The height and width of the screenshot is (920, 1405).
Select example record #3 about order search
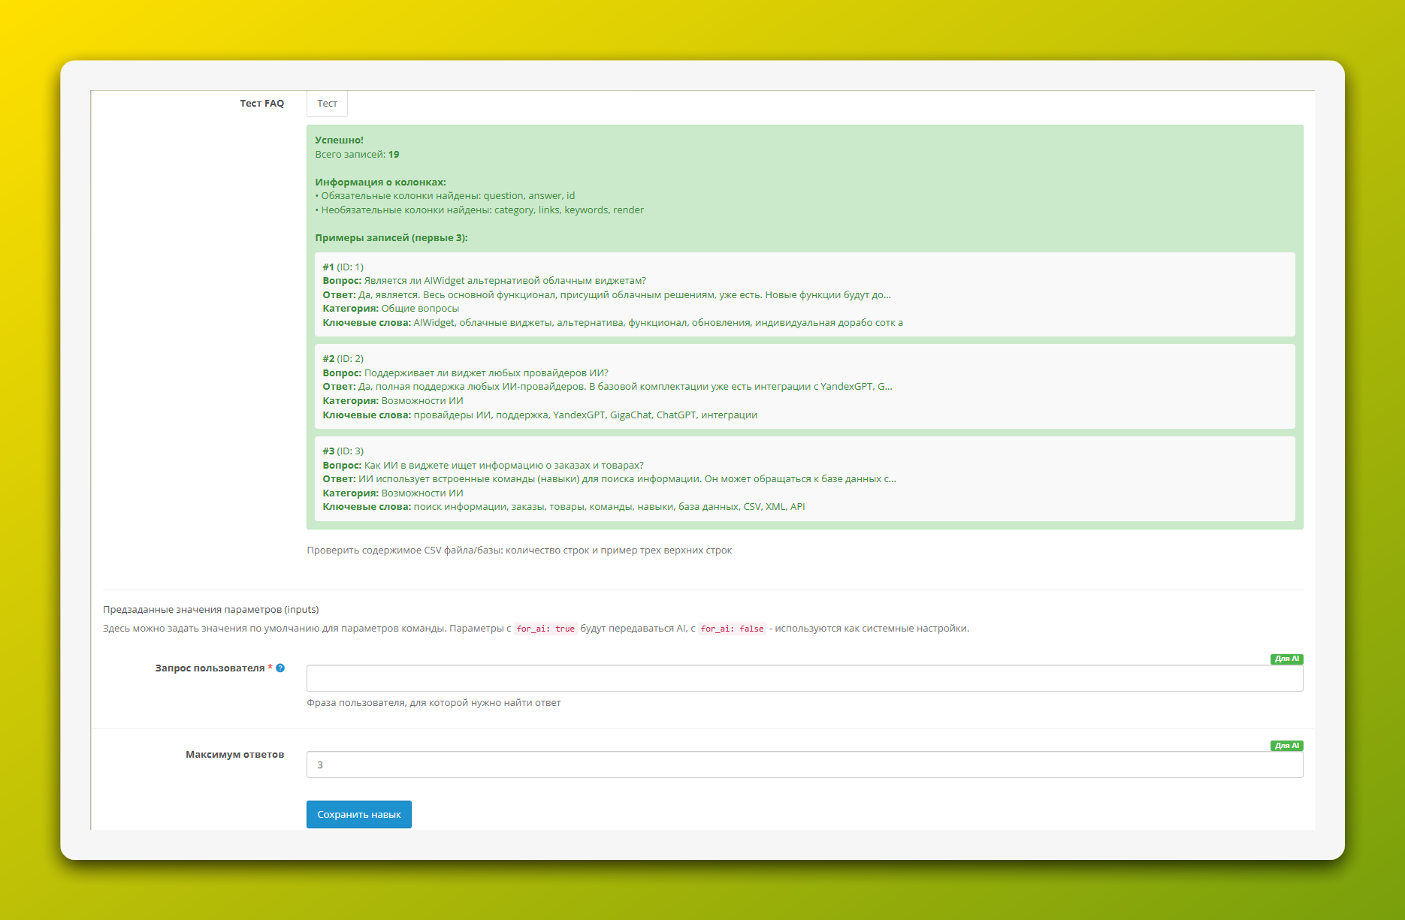tap(804, 479)
